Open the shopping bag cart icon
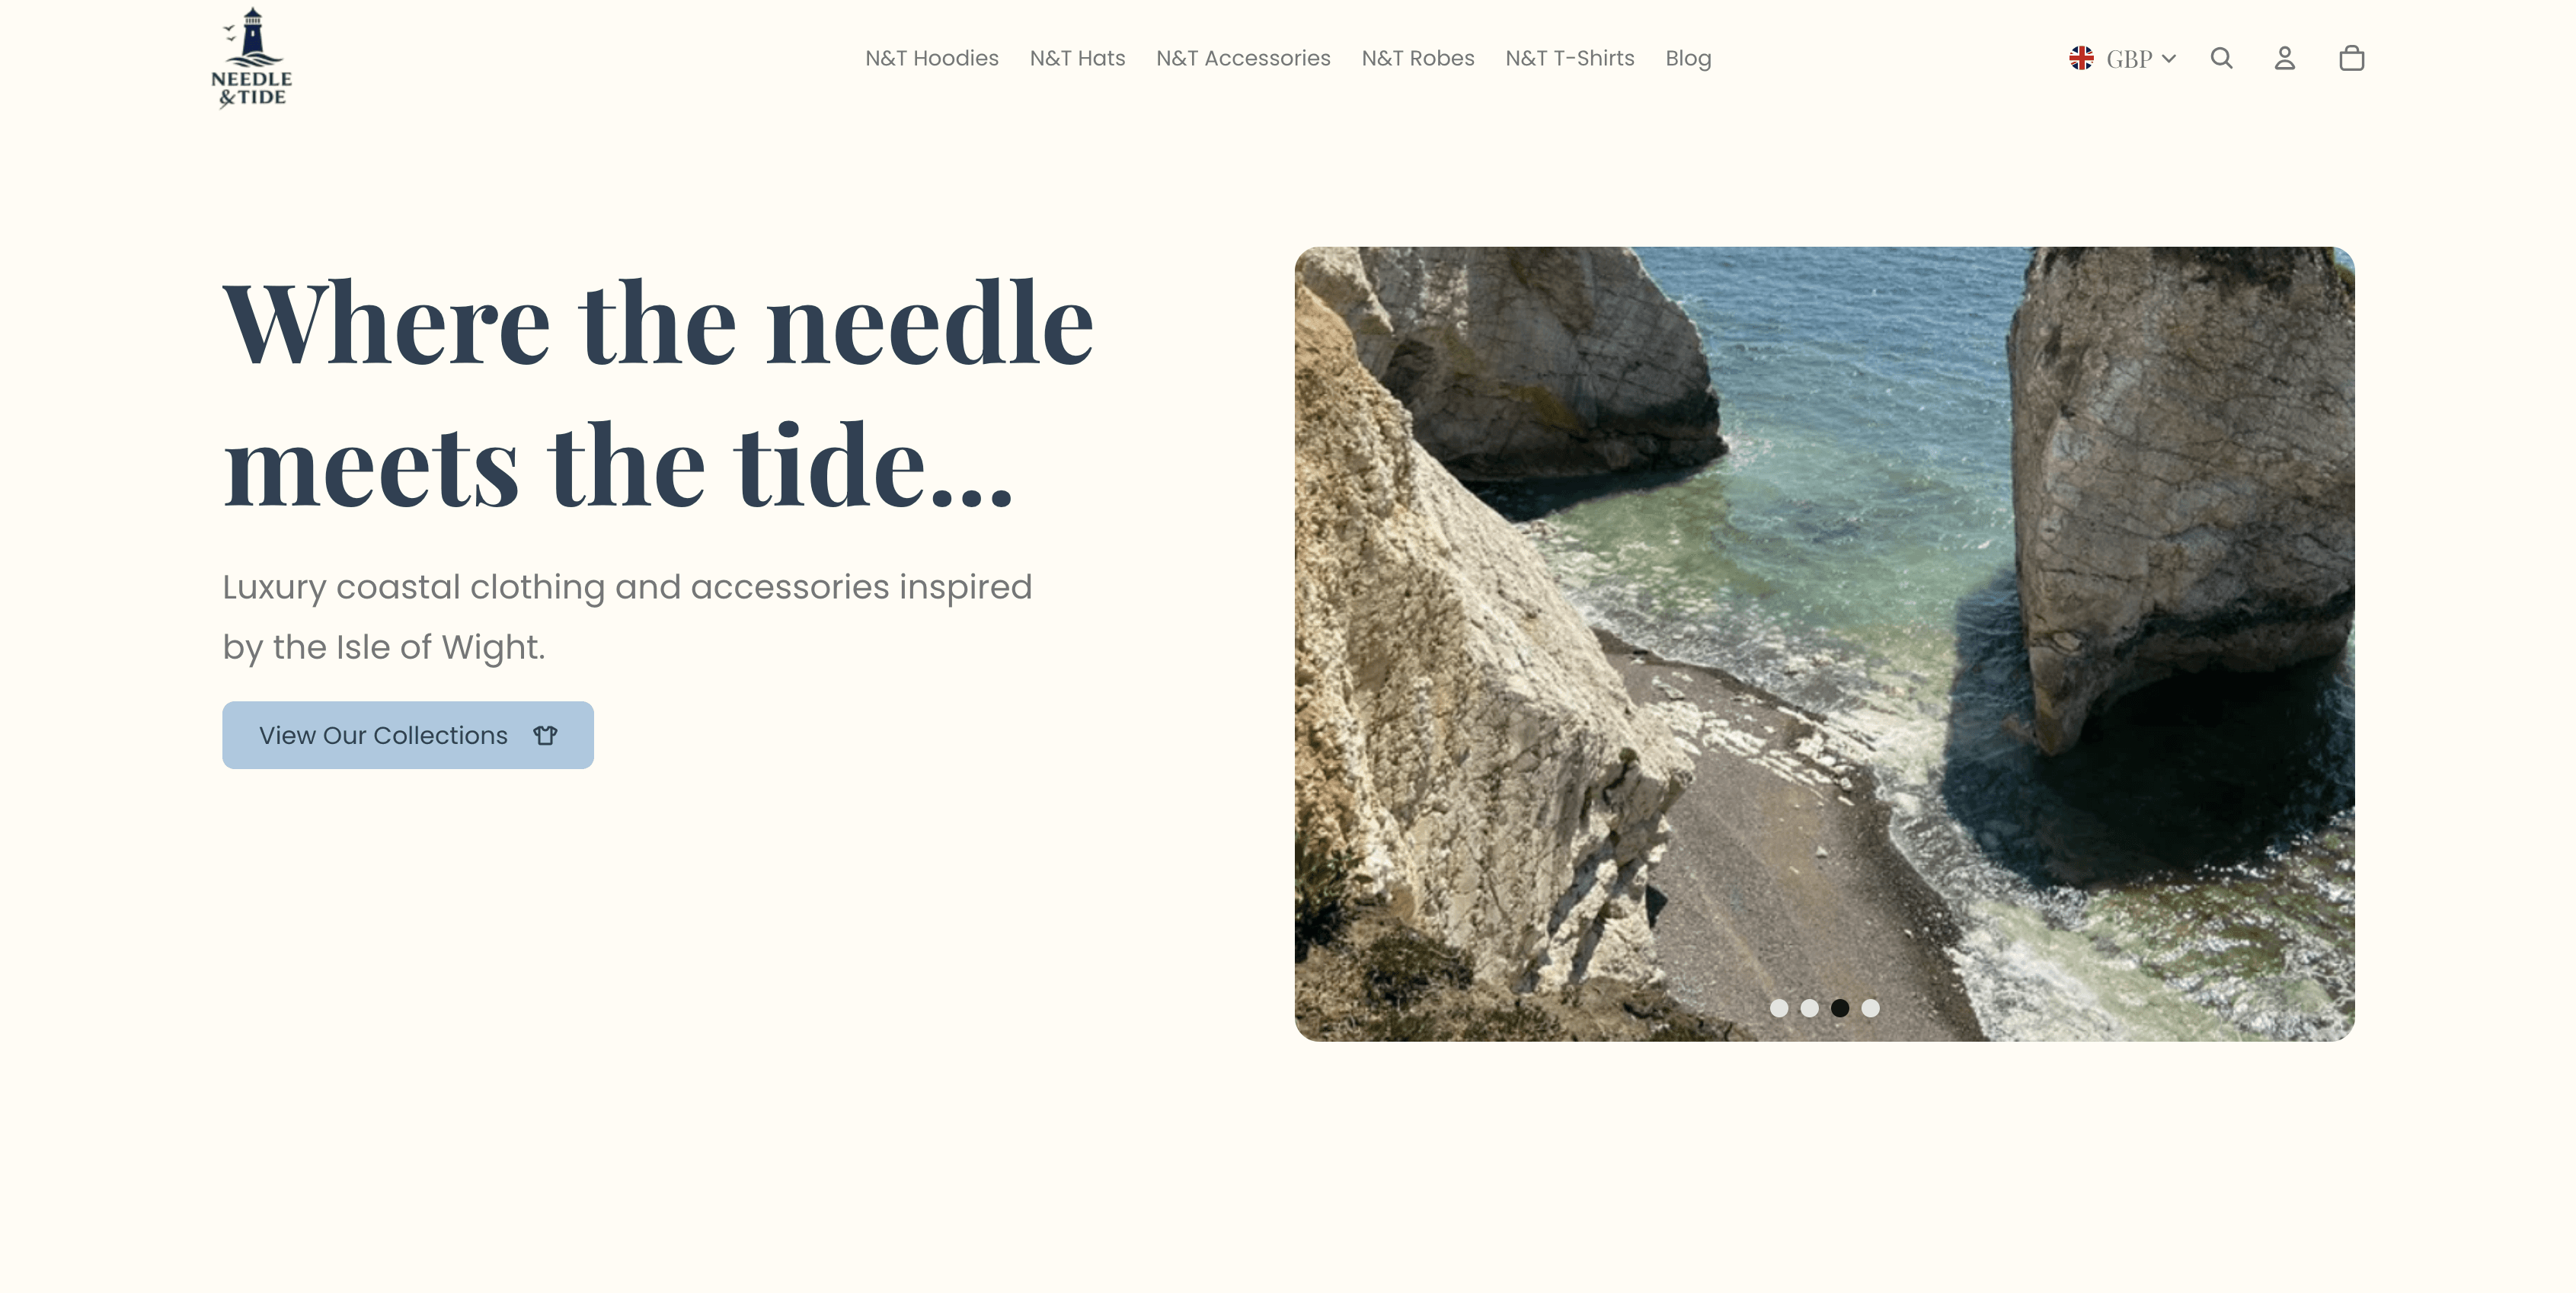This screenshot has height=1293, width=2576. 2352,58
